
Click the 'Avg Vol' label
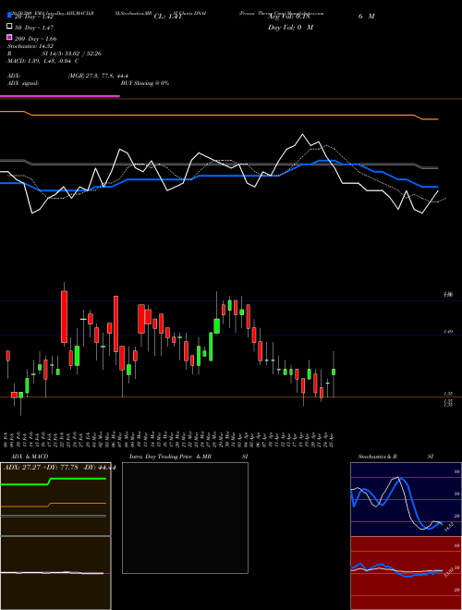(289, 17)
